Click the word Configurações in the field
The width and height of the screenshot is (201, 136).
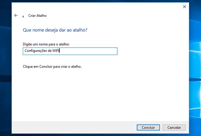coord(35,51)
